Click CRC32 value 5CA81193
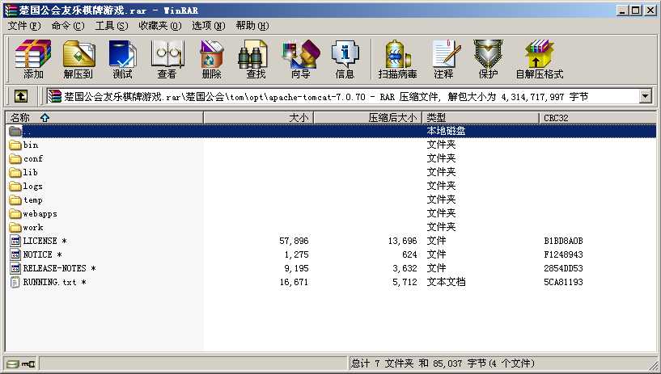The image size is (661, 374). [x=563, y=282]
